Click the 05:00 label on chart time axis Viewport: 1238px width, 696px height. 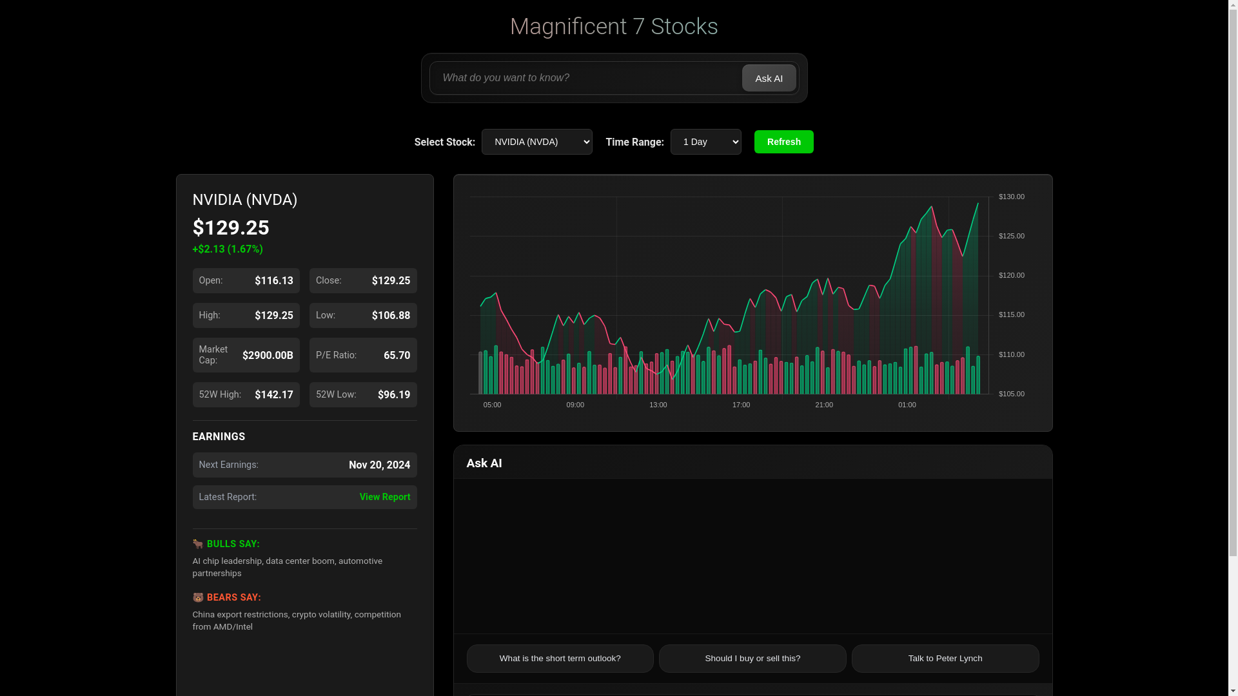pos(492,405)
